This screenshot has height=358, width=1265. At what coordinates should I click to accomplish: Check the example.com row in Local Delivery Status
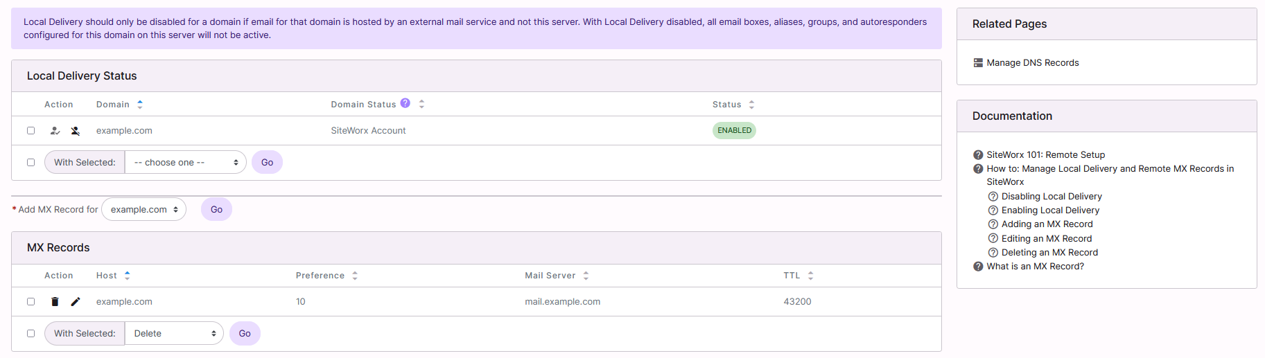click(x=30, y=131)
